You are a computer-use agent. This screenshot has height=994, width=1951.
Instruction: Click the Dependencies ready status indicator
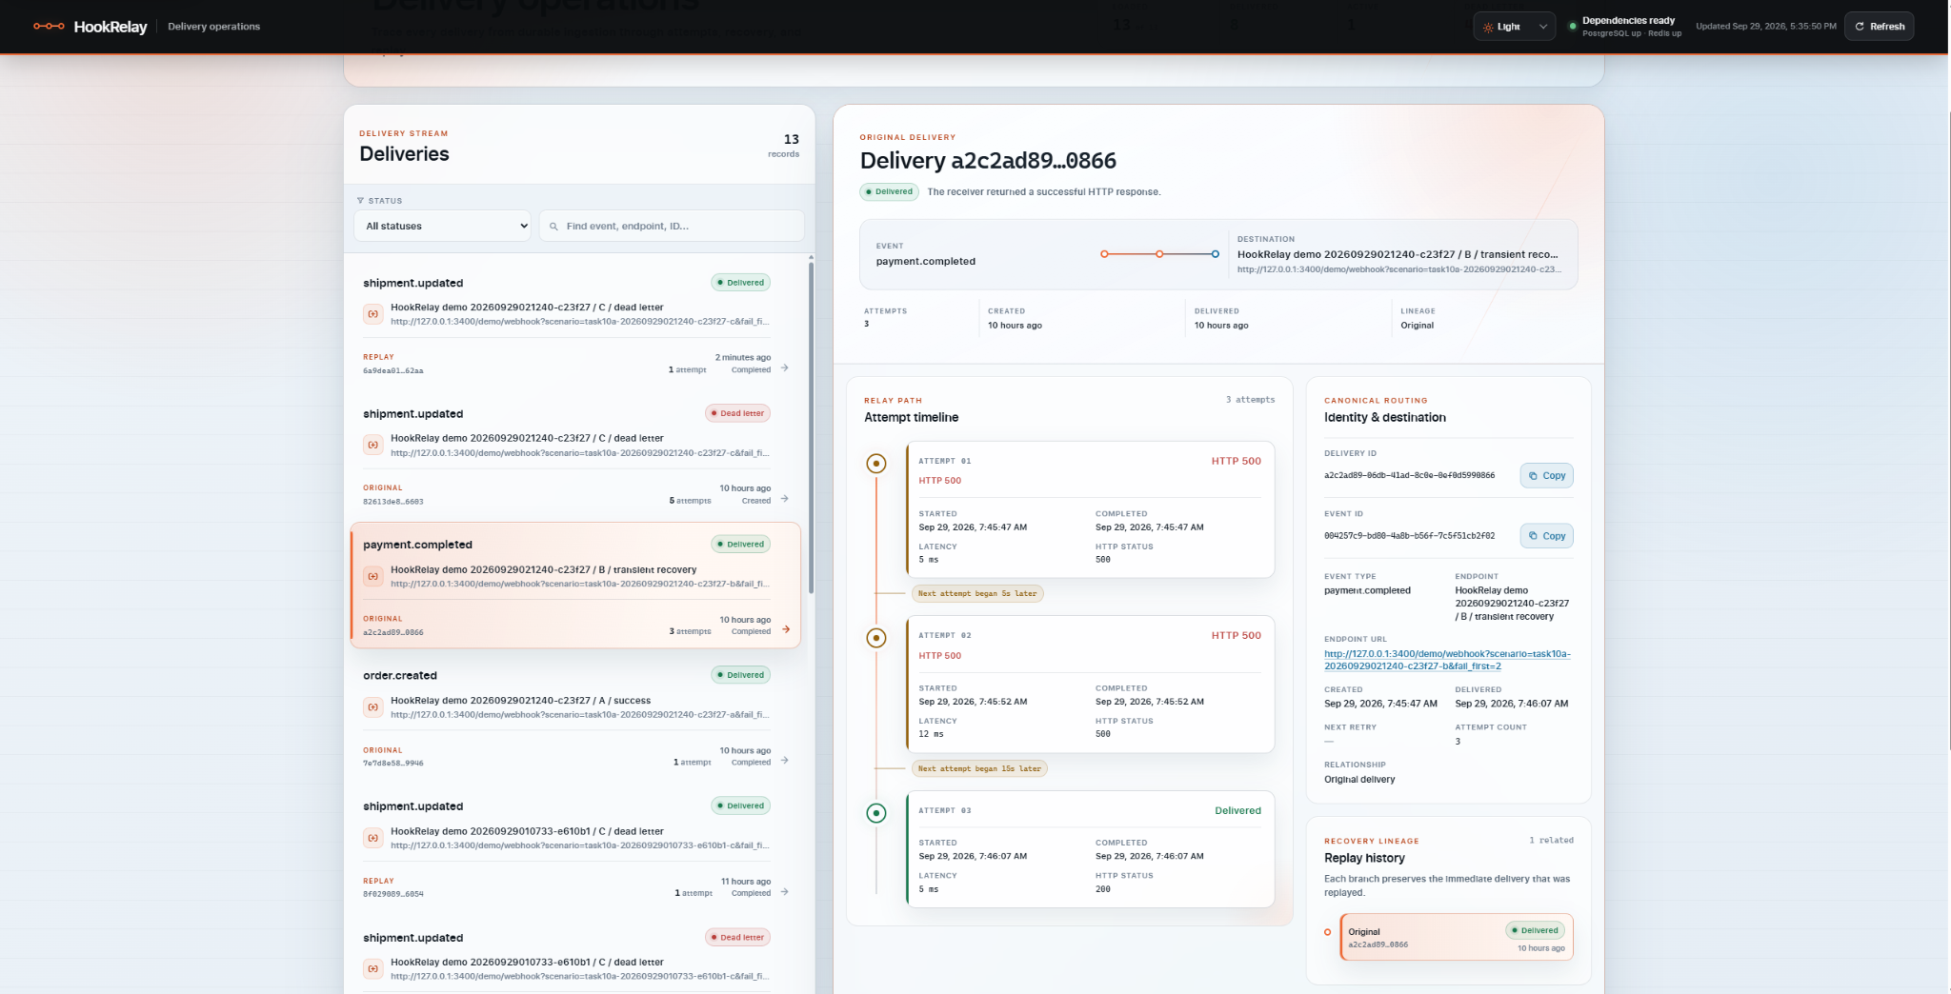[x=1624, y=27]
